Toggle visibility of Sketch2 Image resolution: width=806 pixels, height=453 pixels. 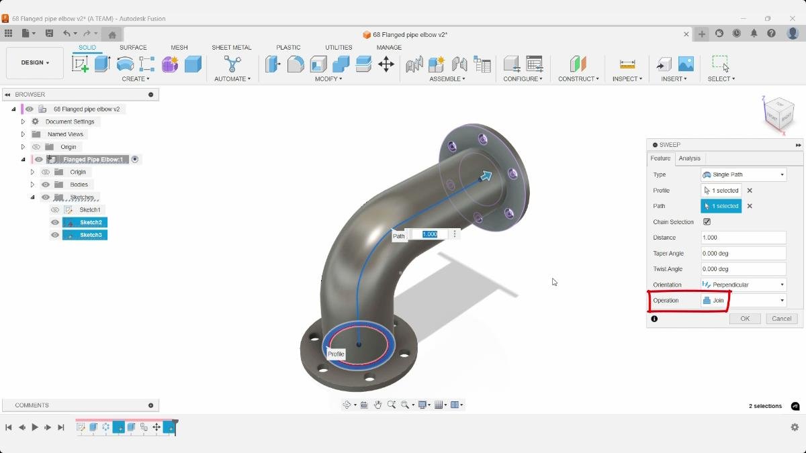[x=55, y=222]
